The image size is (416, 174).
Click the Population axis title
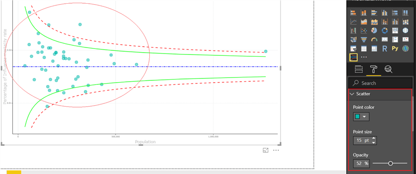click(x=146, y=142)
